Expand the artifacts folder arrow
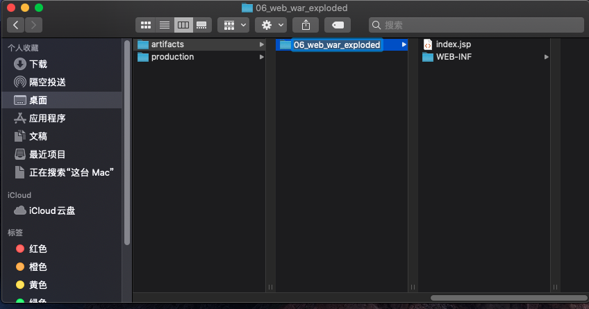Image resolution: width=589 pixels, height=309 pixels. click(261, 44)
